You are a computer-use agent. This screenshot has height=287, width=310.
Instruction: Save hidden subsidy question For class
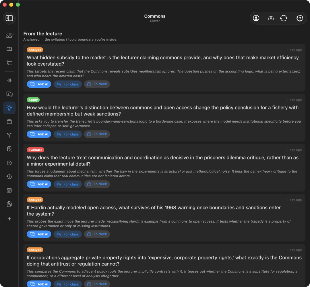point(68,84)
